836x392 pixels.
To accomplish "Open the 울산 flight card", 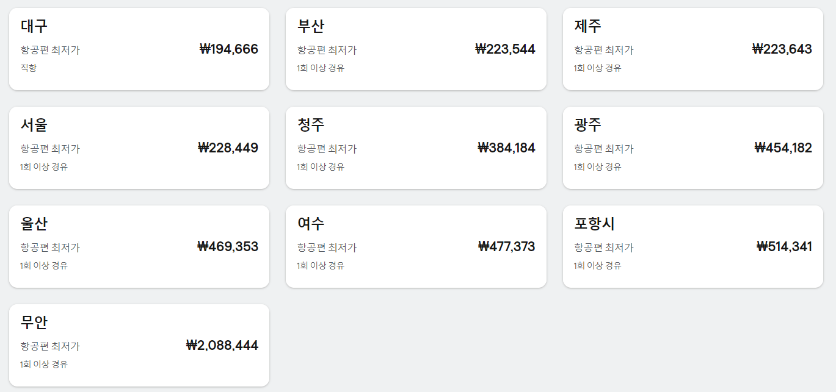I will [139, 246].
